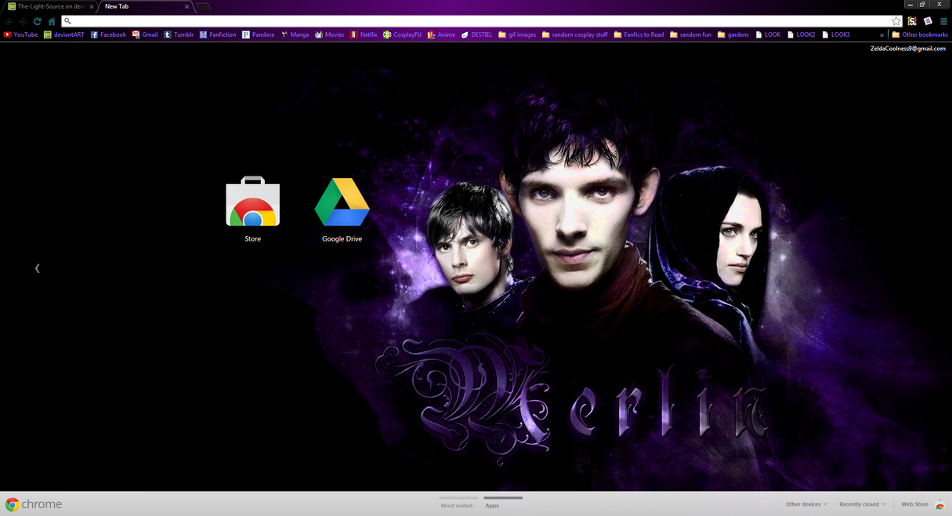Expand the Other devices menu
This screenshot has width=952, height=516.
click(804, 504)
